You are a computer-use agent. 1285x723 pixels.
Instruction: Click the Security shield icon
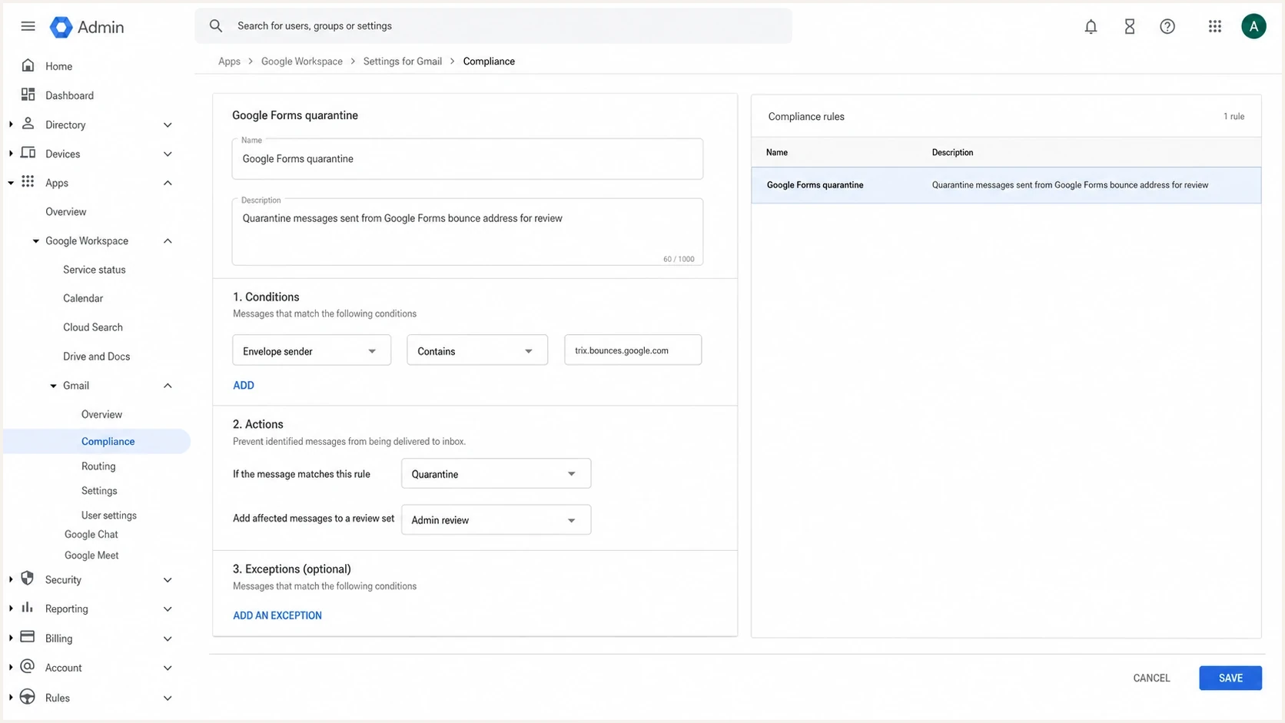[28, 579]
